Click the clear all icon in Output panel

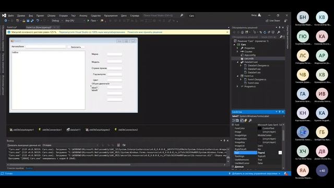118,145
